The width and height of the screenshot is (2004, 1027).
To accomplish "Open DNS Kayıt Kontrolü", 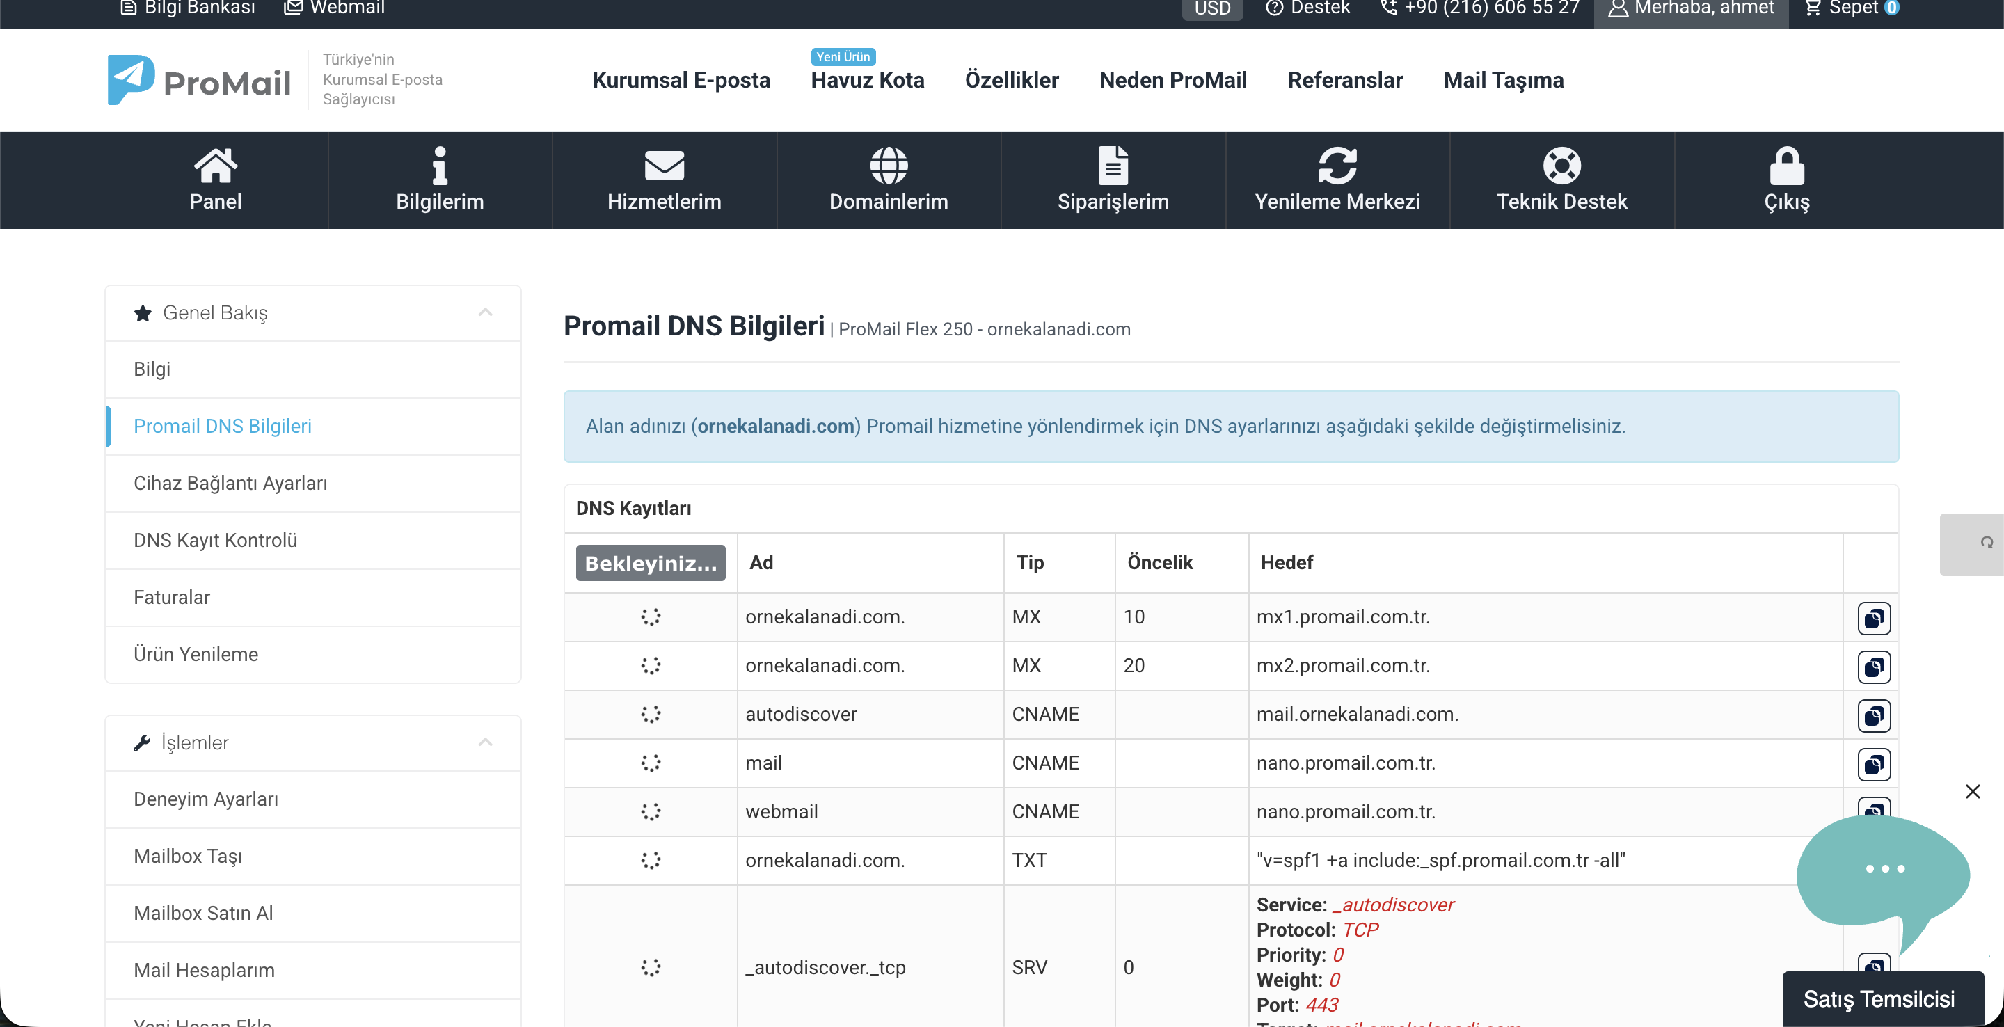I will coord(312,541).
